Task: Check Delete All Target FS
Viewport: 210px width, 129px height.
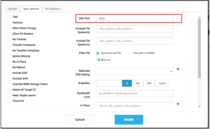Action: [x=9, y=90]
